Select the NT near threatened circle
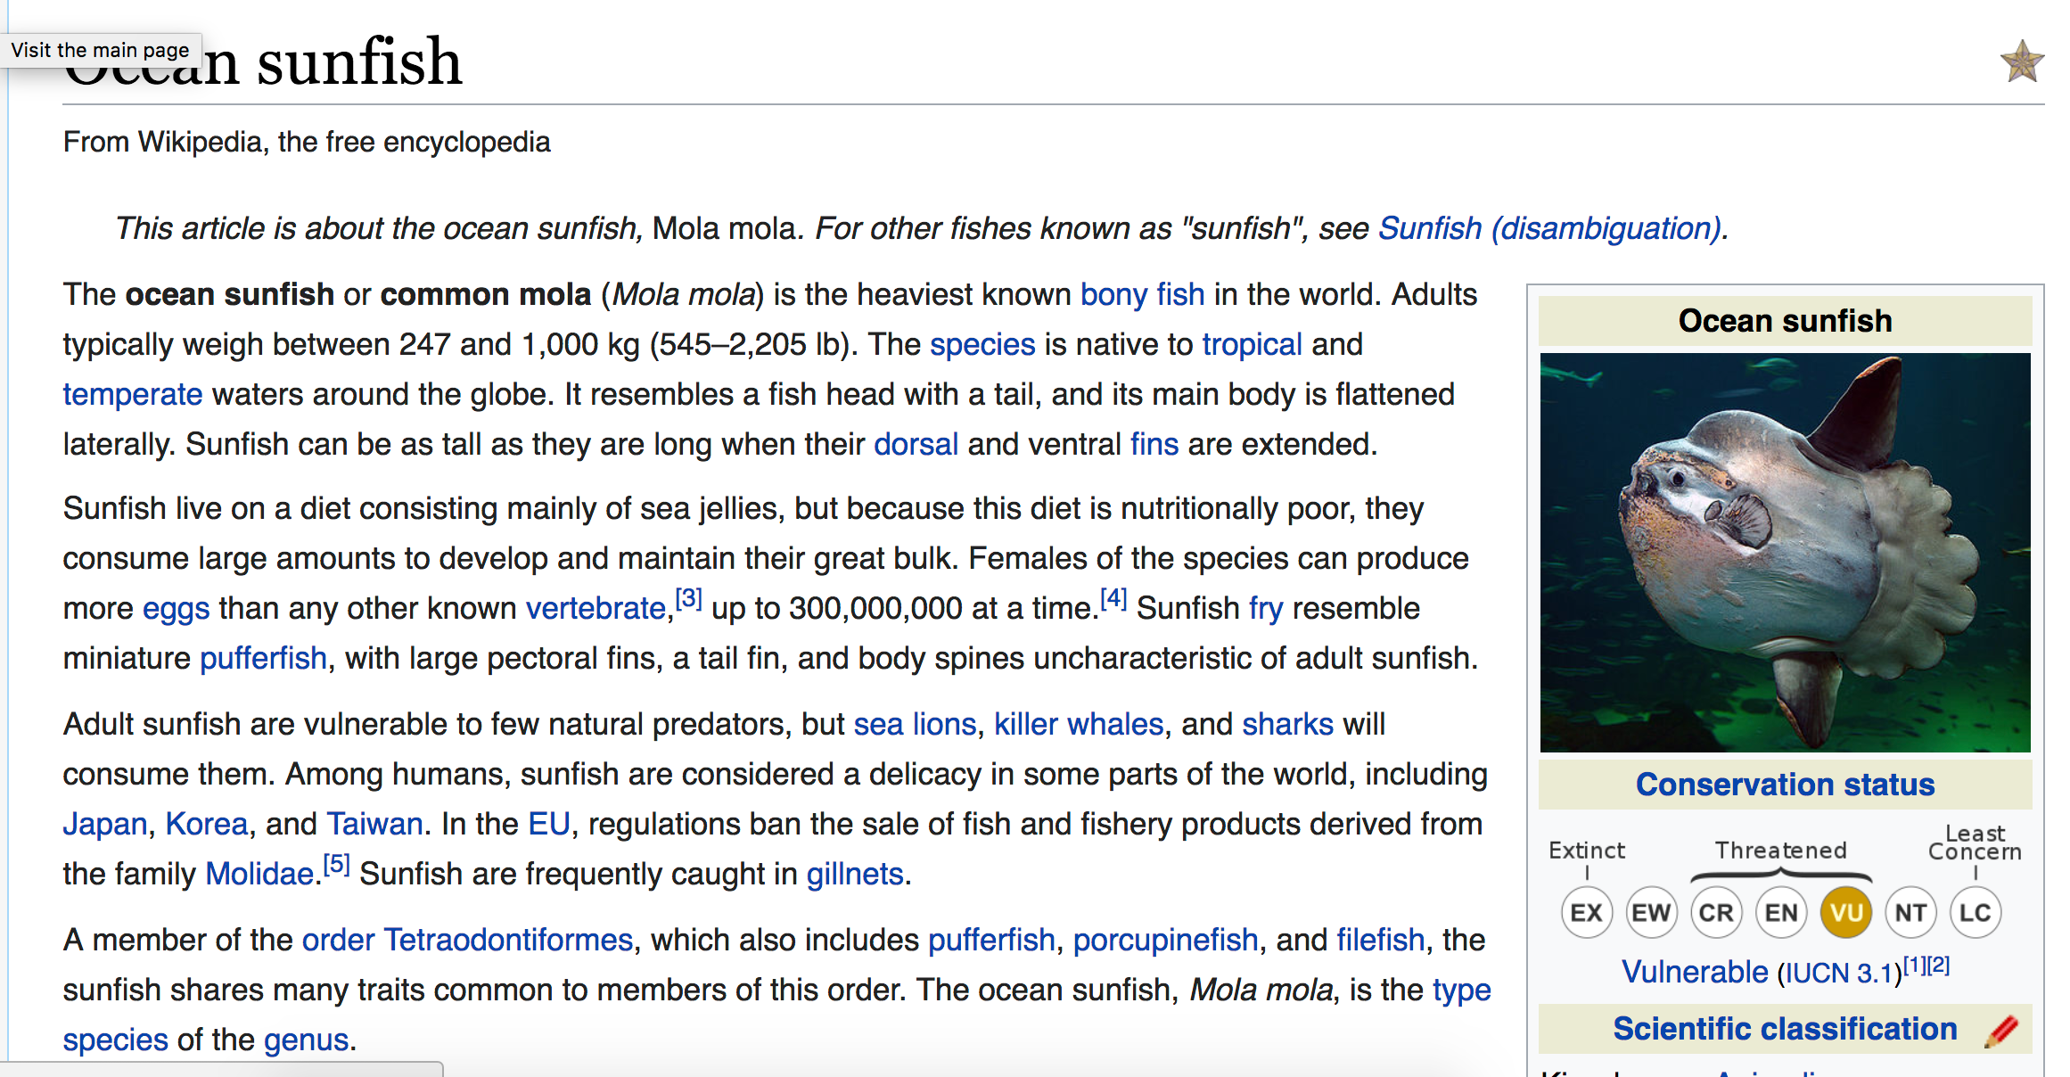This screenshot has height=1077, width=2070. pyautogui.click(x=1911, y=913)
